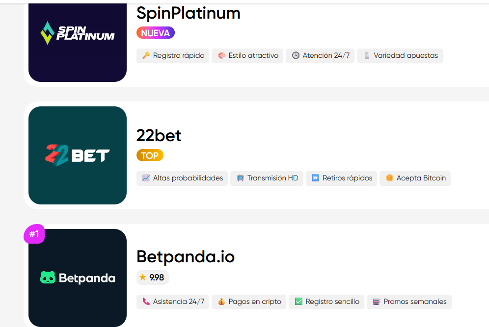Click the fast-forward icon beside Retiros rápidos
This screenshot has height=327, width=489.
(x=315, y=178)
